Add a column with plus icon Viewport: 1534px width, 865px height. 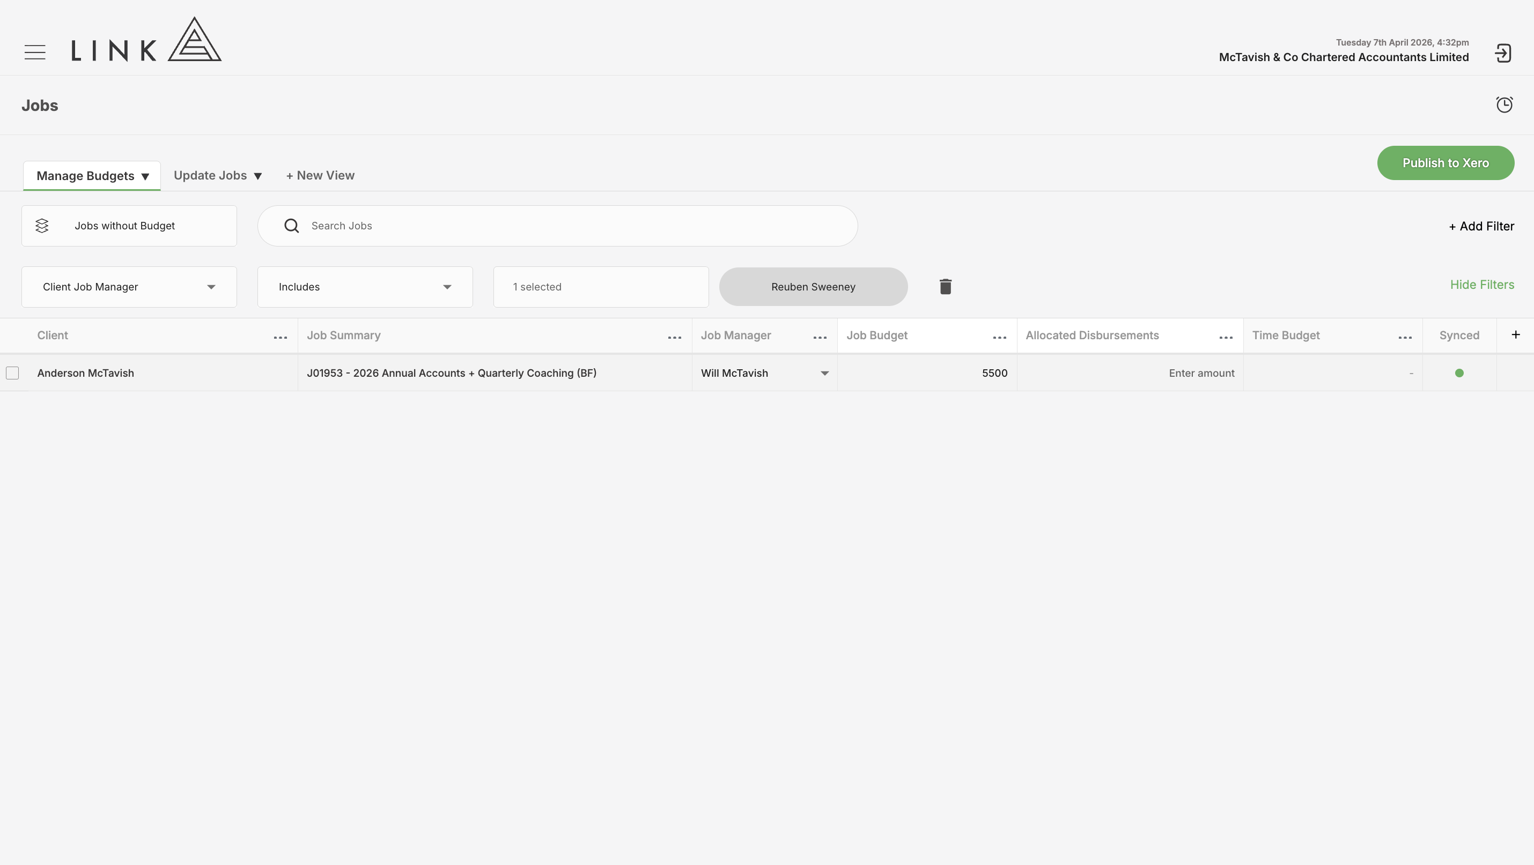click(1516, 335)
